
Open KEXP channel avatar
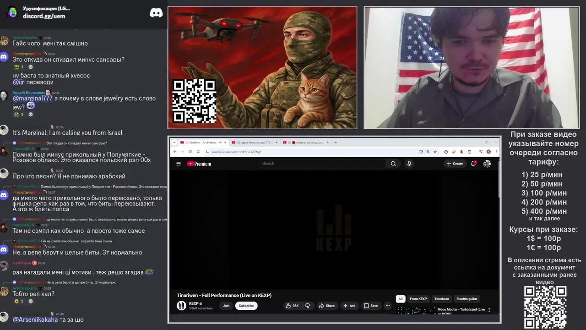(182, 306)
